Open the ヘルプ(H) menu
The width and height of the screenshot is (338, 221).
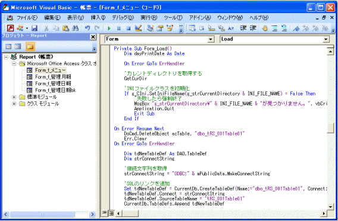(x=259, y=18)
